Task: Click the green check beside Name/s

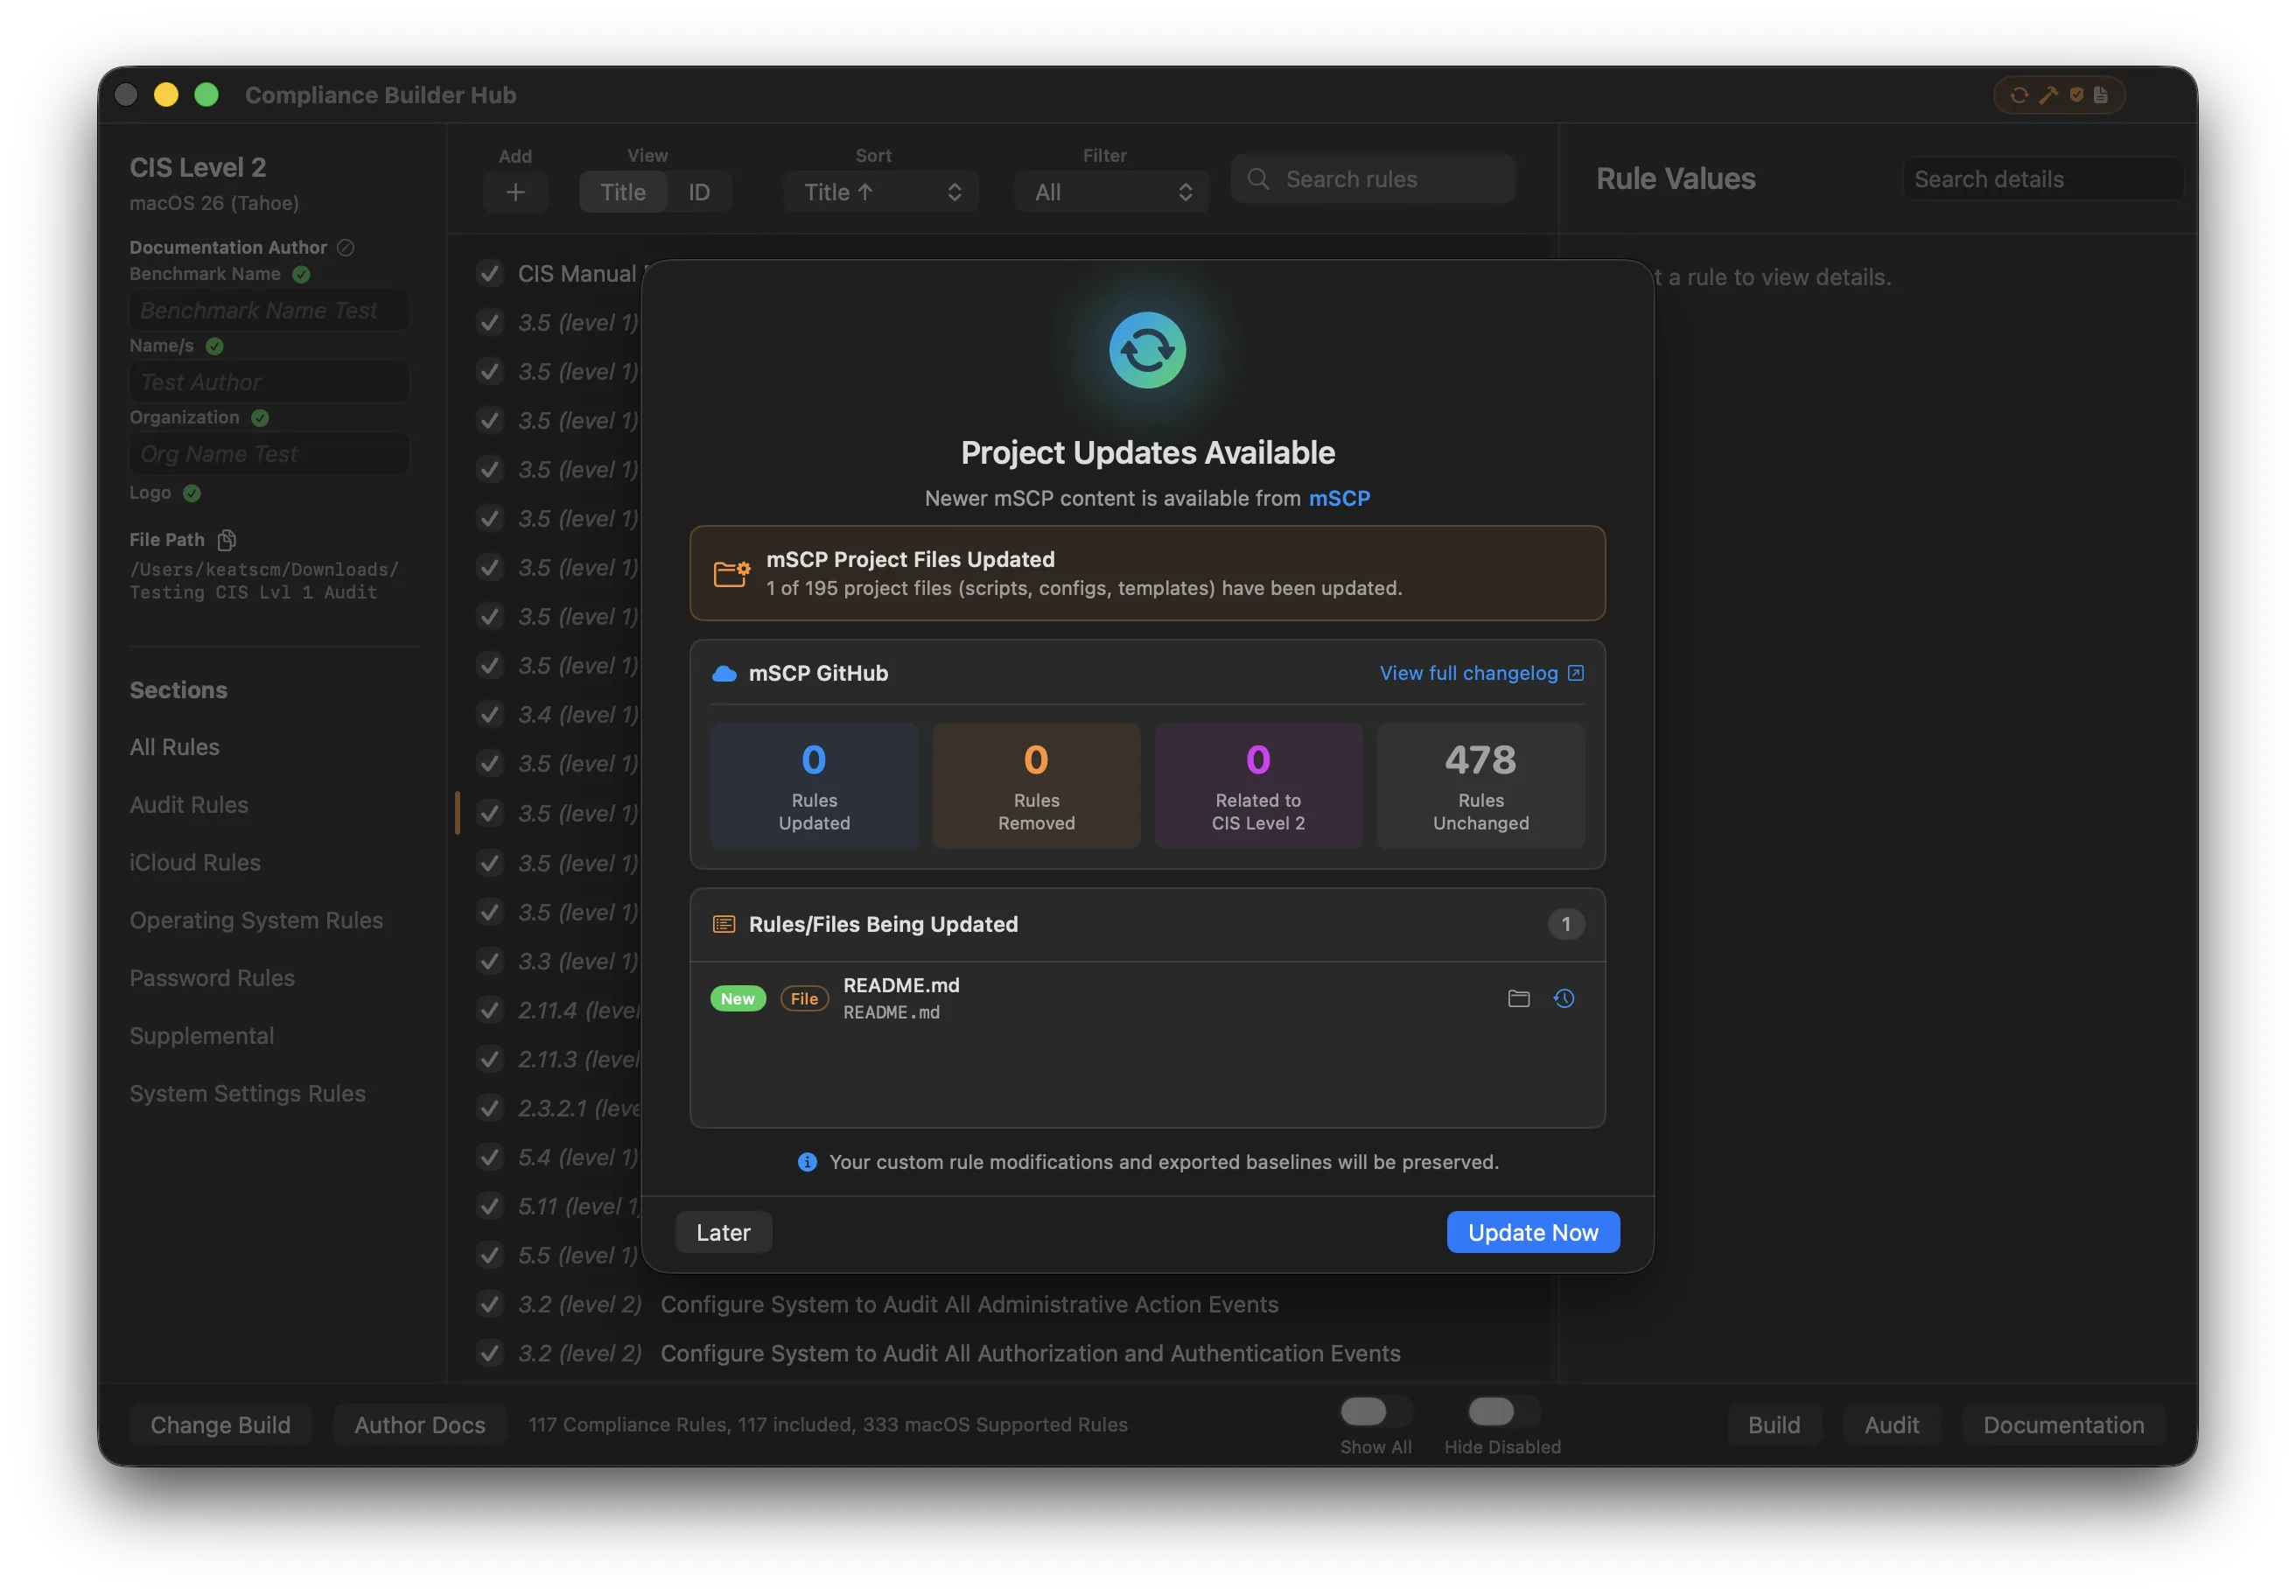Action: 214,346
